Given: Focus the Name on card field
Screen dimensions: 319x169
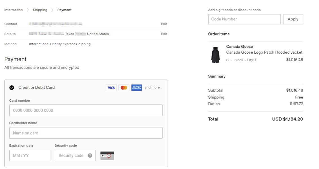Looking at the screenshot, I should (x=86, y=133).
